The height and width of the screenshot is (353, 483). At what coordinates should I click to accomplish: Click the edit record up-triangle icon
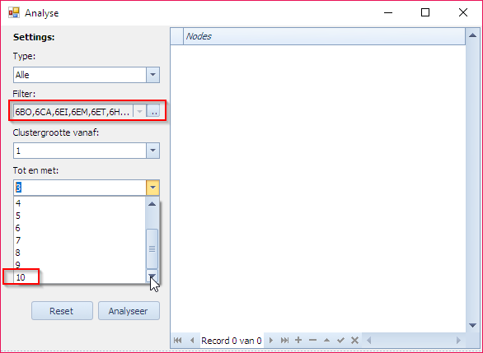[x=327, y=341]
